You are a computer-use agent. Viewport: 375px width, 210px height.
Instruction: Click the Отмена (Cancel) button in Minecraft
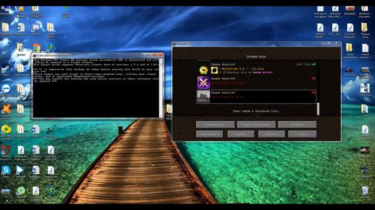[302, 134]
